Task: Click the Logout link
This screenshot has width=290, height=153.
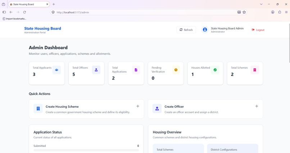Action: coord(258,30)
